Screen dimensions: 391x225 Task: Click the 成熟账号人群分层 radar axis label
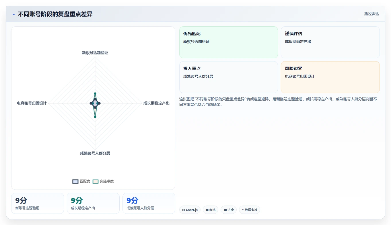[x=95, y=153]
